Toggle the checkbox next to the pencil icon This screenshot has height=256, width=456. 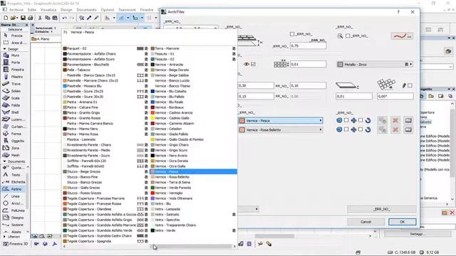tap(410, 85)
